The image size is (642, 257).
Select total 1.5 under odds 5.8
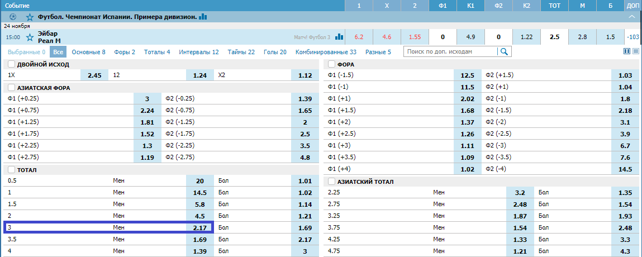[x=200, y=204]
